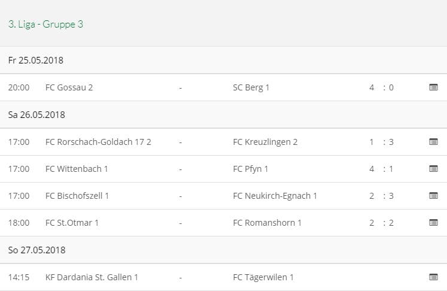447x291 pixels.
Task: Open match details icon for FC Gossau 2 game
Action: [433, 87]
